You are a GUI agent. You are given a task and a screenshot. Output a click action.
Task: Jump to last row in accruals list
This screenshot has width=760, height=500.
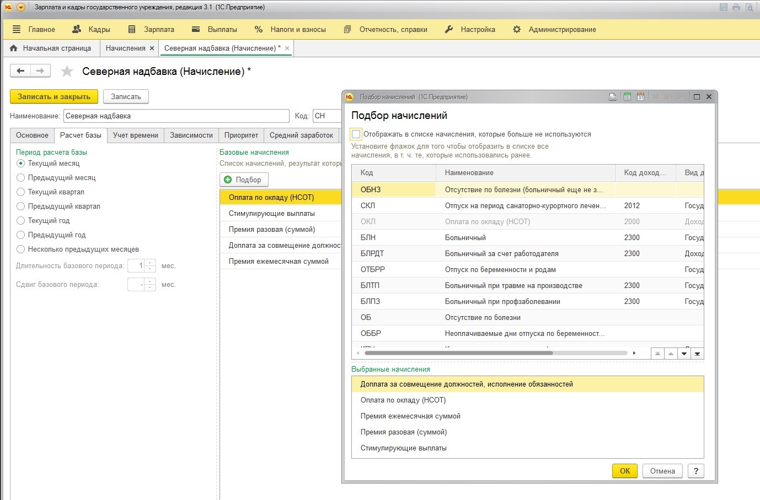(x=697, y=354)
